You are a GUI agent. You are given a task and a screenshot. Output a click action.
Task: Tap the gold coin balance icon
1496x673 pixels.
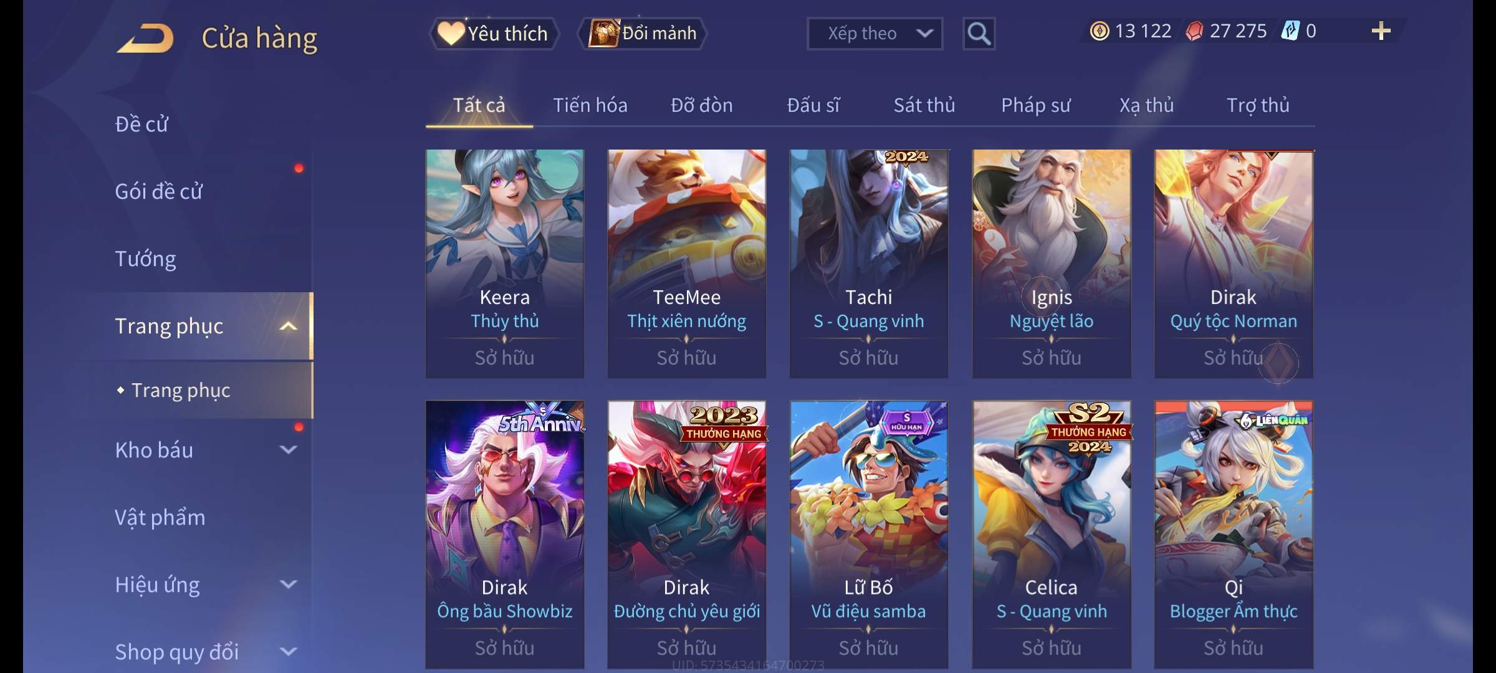[1100, 31]
